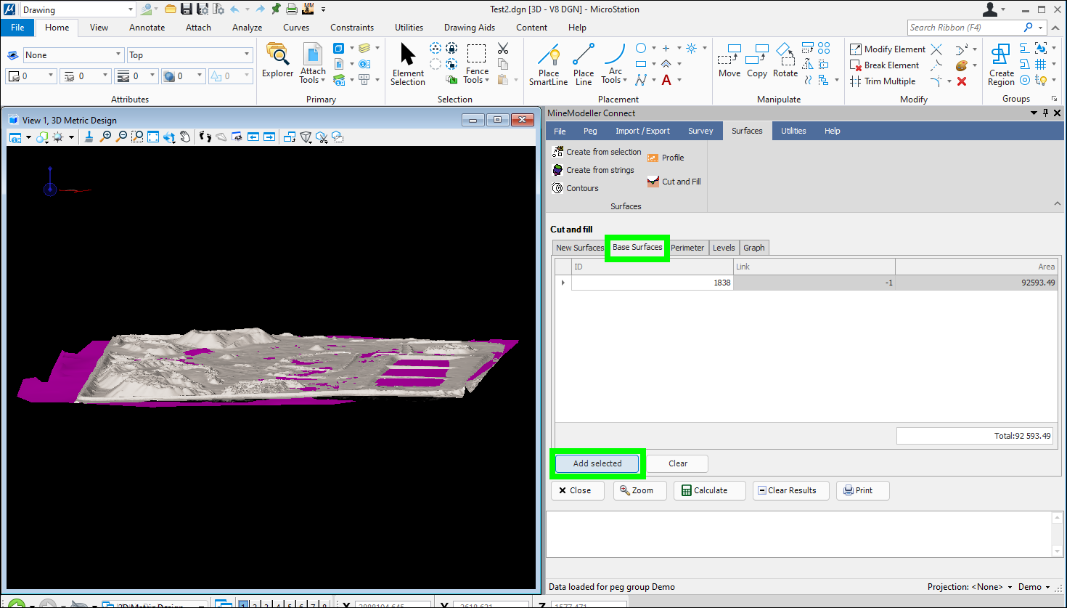This screenshot has width=1067, height=608.
Task: Open the Top view attribute dropdown
Action: 189,55
